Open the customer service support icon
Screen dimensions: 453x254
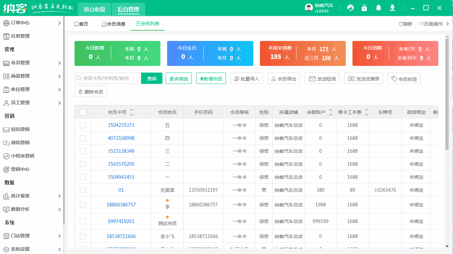pyautogui.click(x=350, y=7)
